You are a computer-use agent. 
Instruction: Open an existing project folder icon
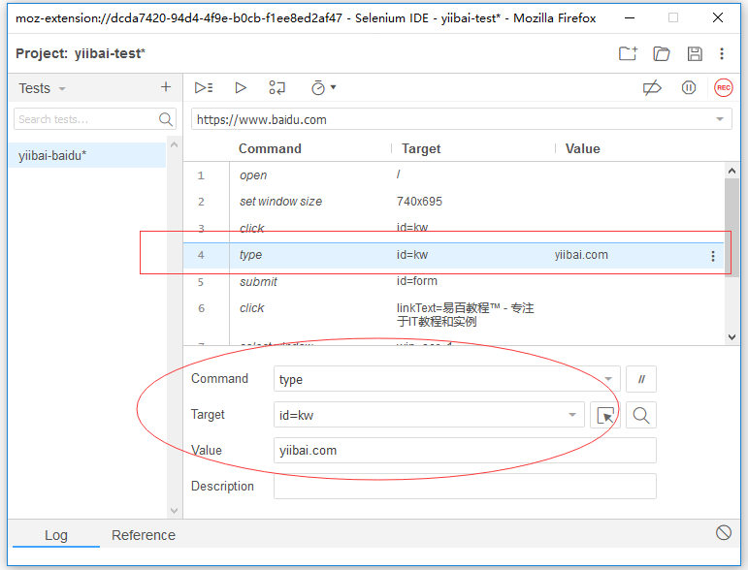coord(662,53)
